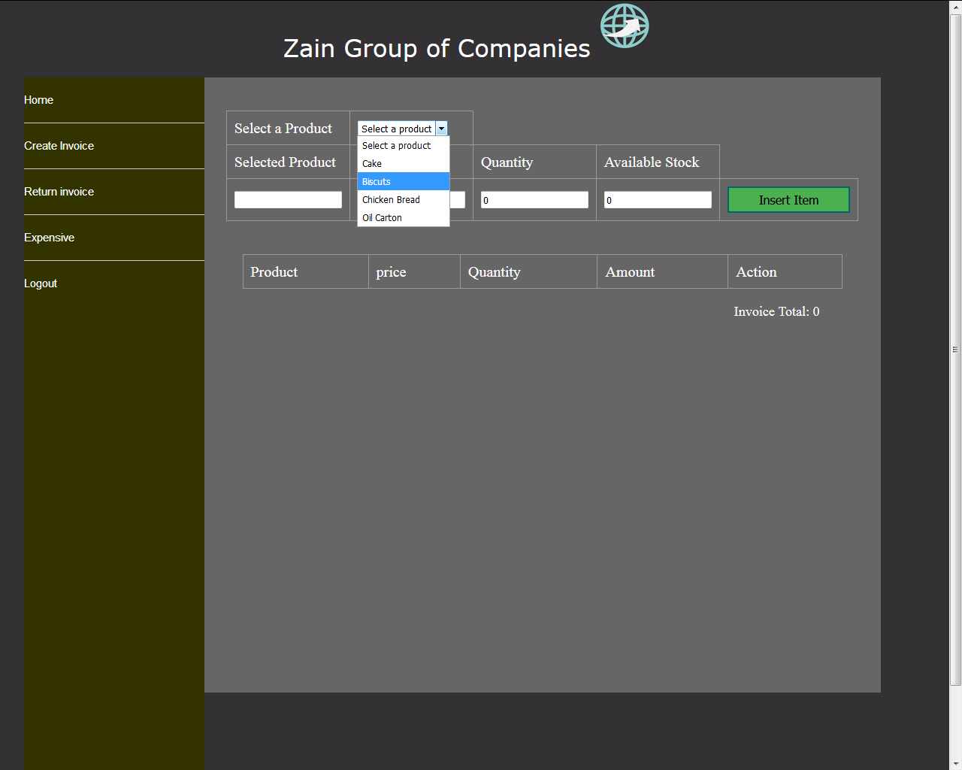Viewport: 962px width, 770px height.
Task: Click the 'Zain Group of Companies' title
Action: 437,48
